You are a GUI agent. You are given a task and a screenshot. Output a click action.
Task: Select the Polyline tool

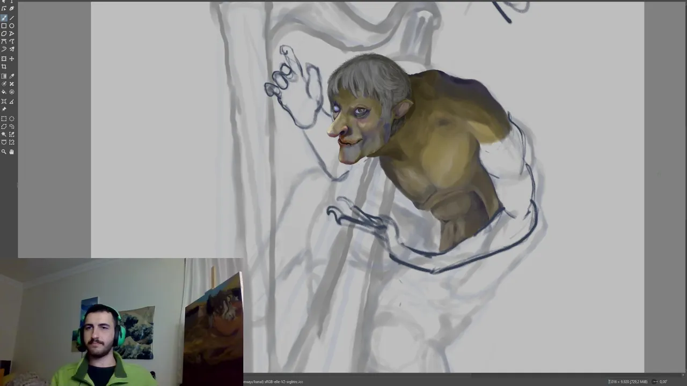12,33
